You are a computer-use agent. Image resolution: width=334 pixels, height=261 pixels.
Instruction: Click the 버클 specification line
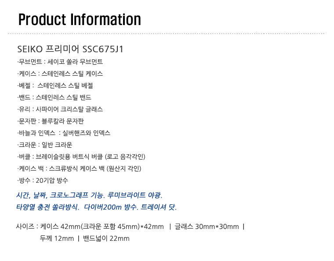click(x=81, y=157)
